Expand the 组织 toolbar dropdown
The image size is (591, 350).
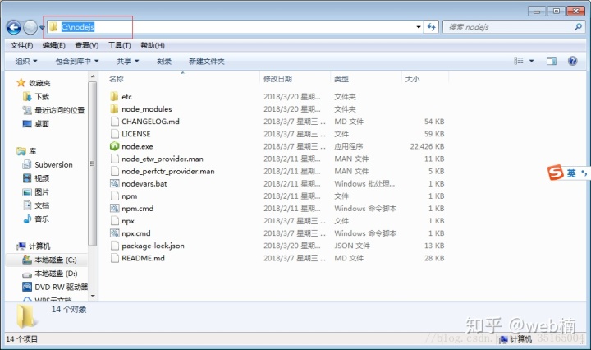point(26,61)
